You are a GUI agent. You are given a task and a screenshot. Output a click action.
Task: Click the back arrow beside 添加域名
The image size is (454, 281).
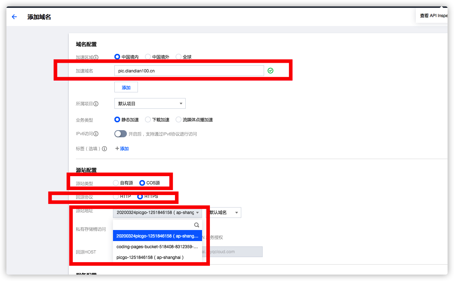(x=14, y=17)
